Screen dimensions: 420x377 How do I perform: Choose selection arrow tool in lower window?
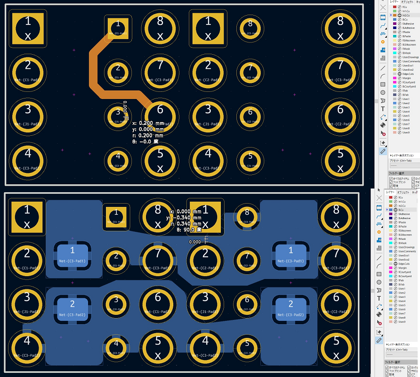point(379,190)
